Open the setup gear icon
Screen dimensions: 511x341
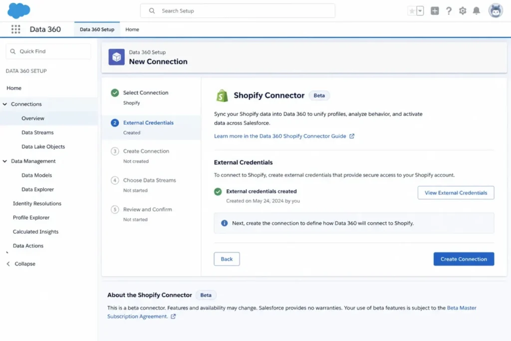(463, 11)
